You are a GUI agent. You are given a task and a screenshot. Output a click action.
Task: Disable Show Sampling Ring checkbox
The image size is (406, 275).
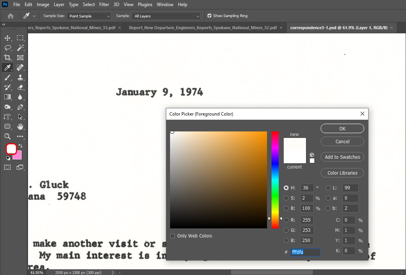(x=209, y=16)
